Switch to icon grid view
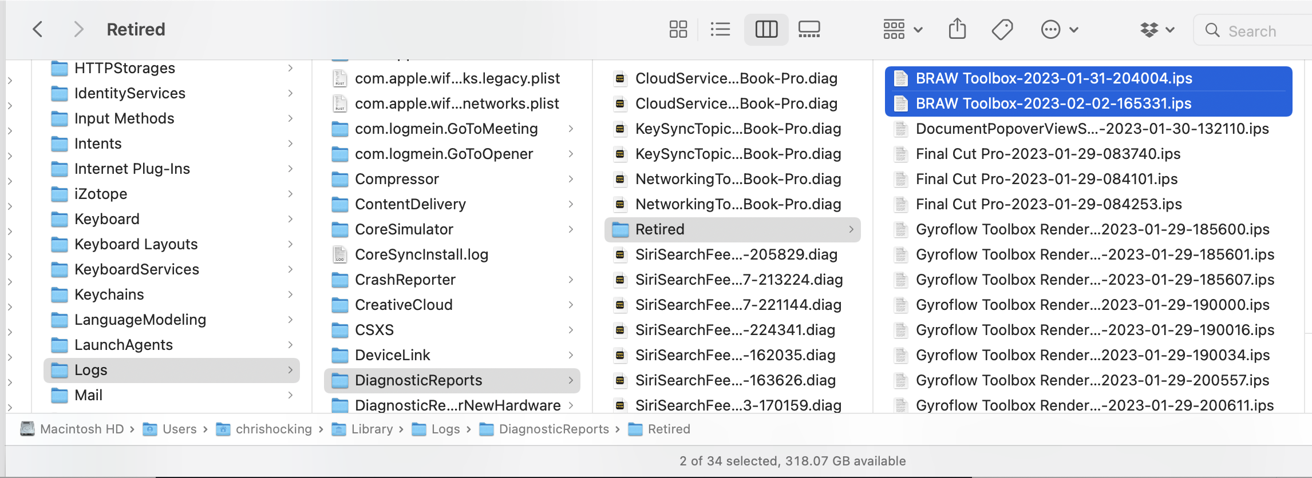This screenshot has width=1312, height=478. [678, 29]
